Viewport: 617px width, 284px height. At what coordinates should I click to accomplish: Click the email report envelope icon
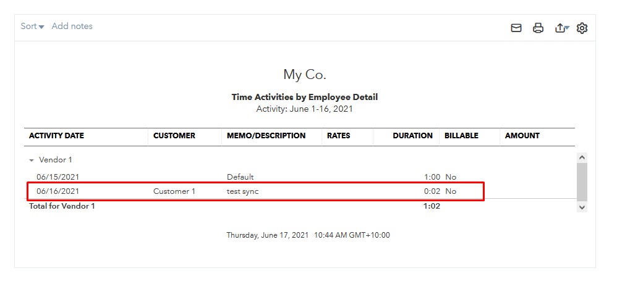coord(516,28)
